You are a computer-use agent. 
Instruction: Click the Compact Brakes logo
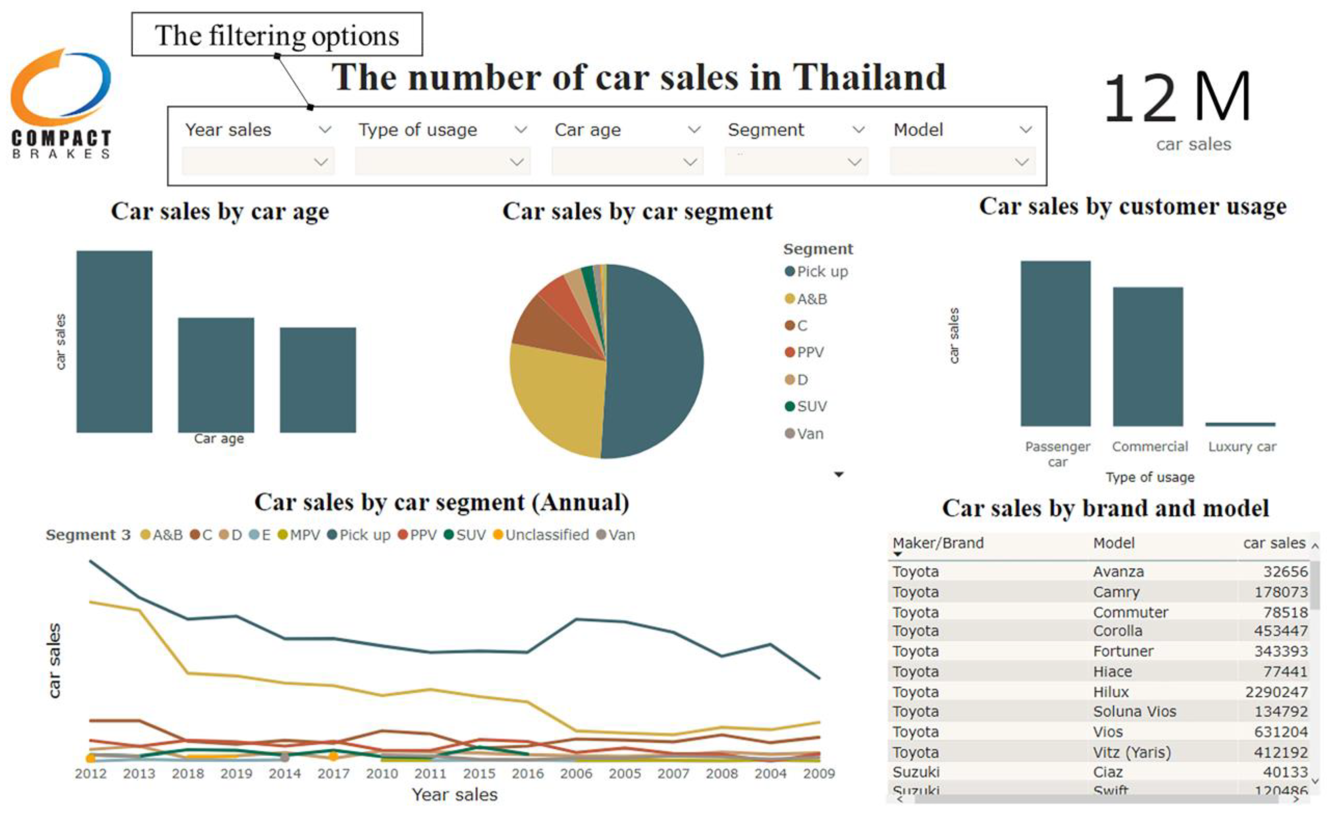(61, 103)
